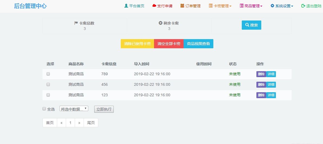Image resolution: width=323 pixels, height=144 pixels.
Task: Click 测试商品 in the 456 row
Action: pos(76,84)
